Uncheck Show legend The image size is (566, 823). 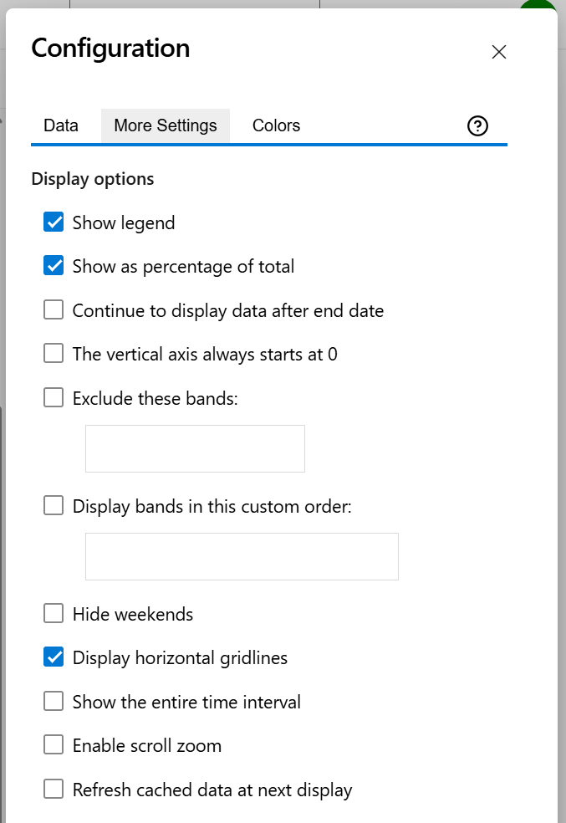pyautogui.click(x=54, y=222)
